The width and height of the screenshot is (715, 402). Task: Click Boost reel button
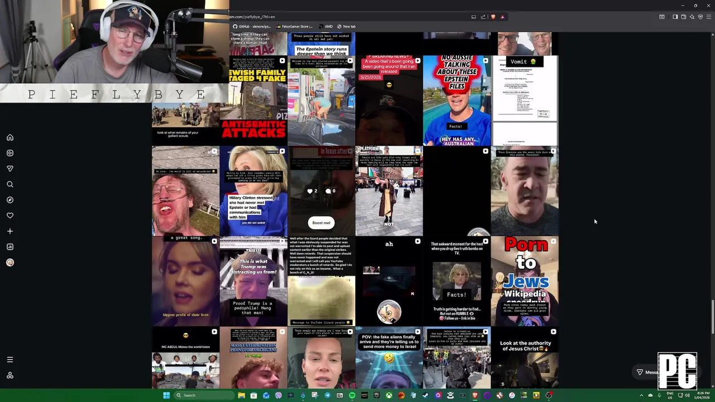[x=321, y=223]
